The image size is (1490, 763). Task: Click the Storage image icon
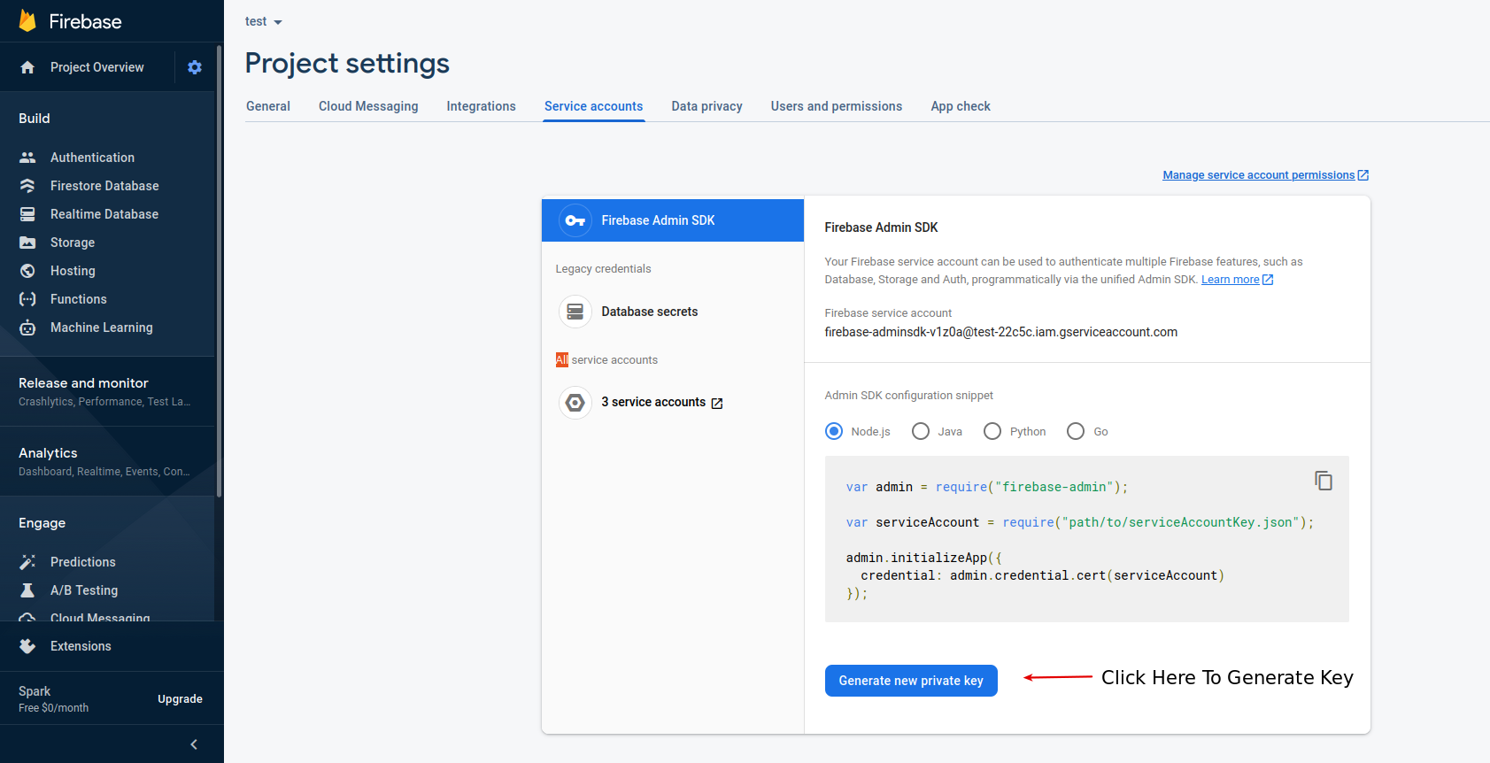click(27, 243)
